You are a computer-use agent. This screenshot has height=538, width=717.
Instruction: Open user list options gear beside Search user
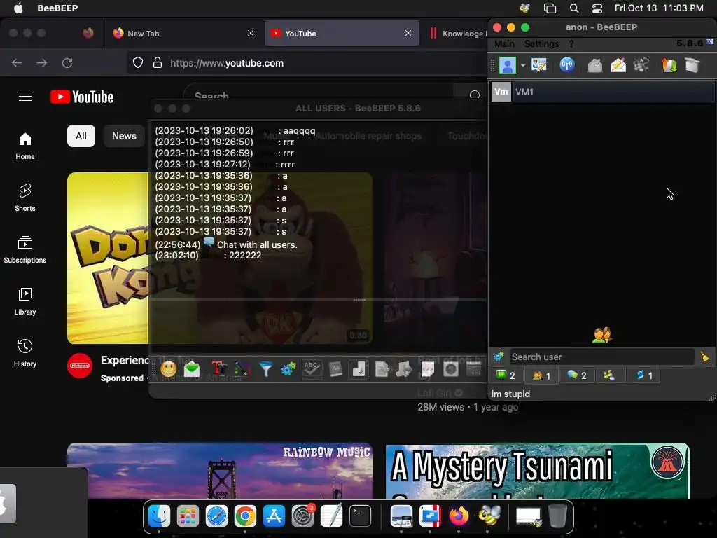(499, 357)
